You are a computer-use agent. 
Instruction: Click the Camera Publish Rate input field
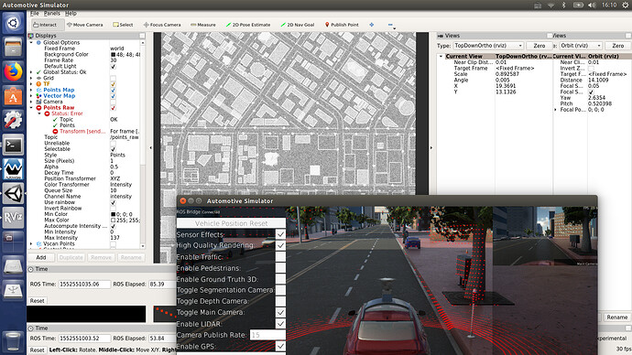pyautogui.click(x=267, y=335)
